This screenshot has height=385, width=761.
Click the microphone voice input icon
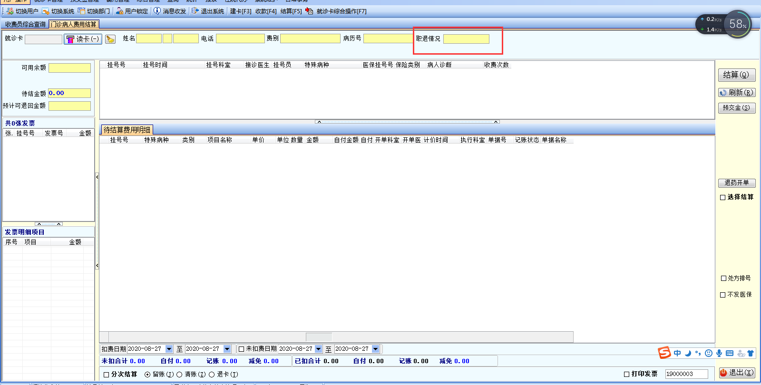719,353
